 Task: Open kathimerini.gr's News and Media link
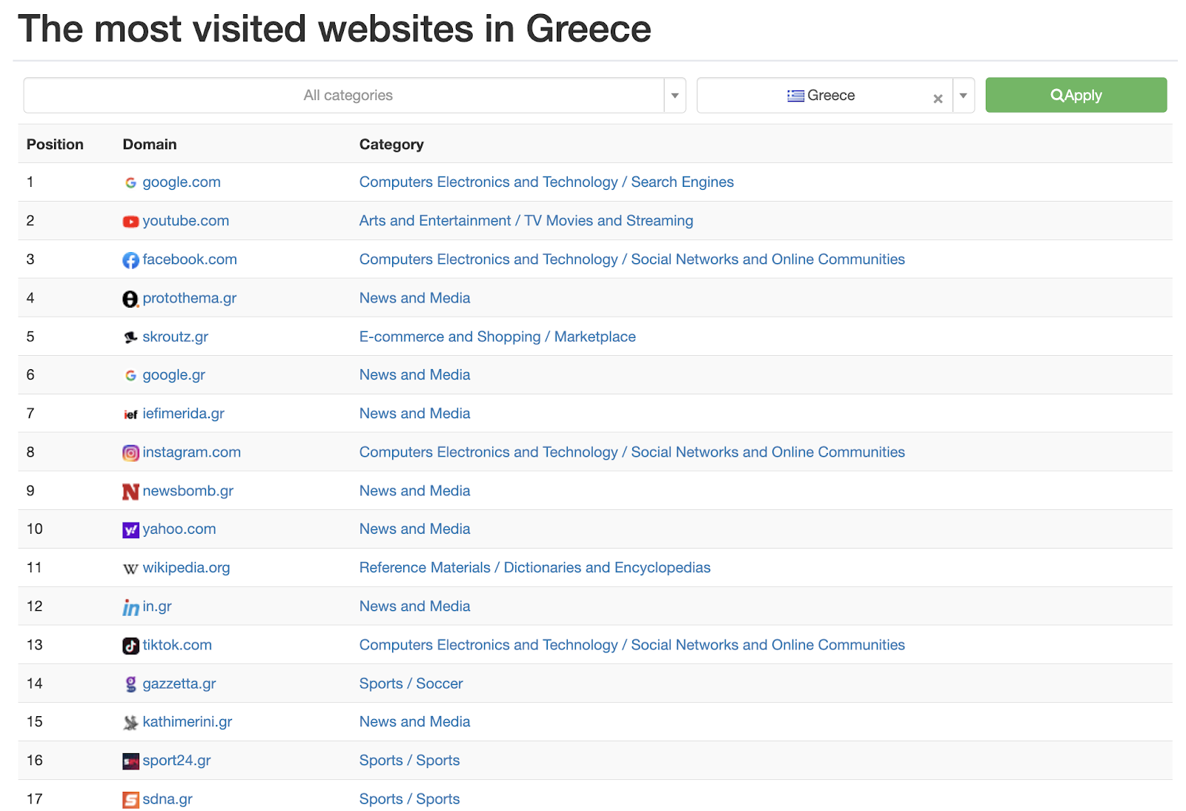[x=415, y=722]
